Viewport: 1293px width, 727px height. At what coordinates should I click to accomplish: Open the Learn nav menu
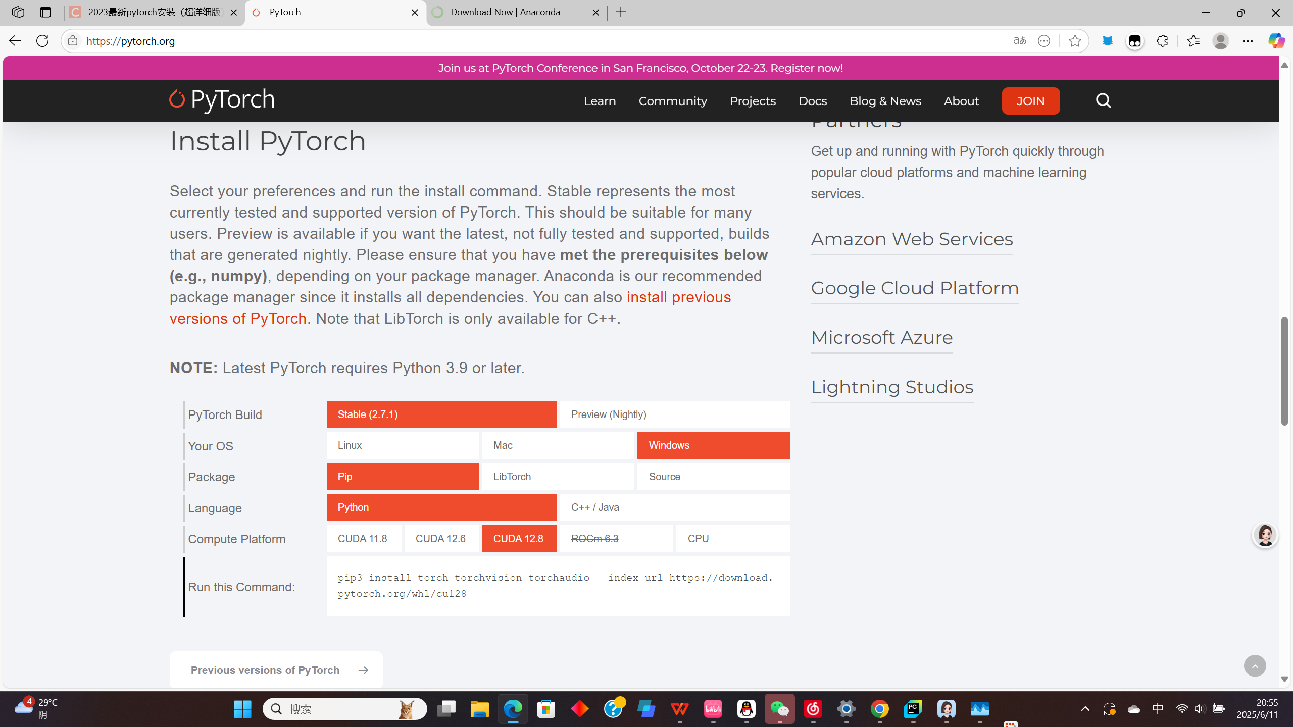coord(600,101)
